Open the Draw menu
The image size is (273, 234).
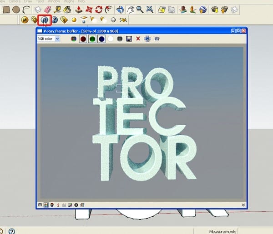(28, 1)
